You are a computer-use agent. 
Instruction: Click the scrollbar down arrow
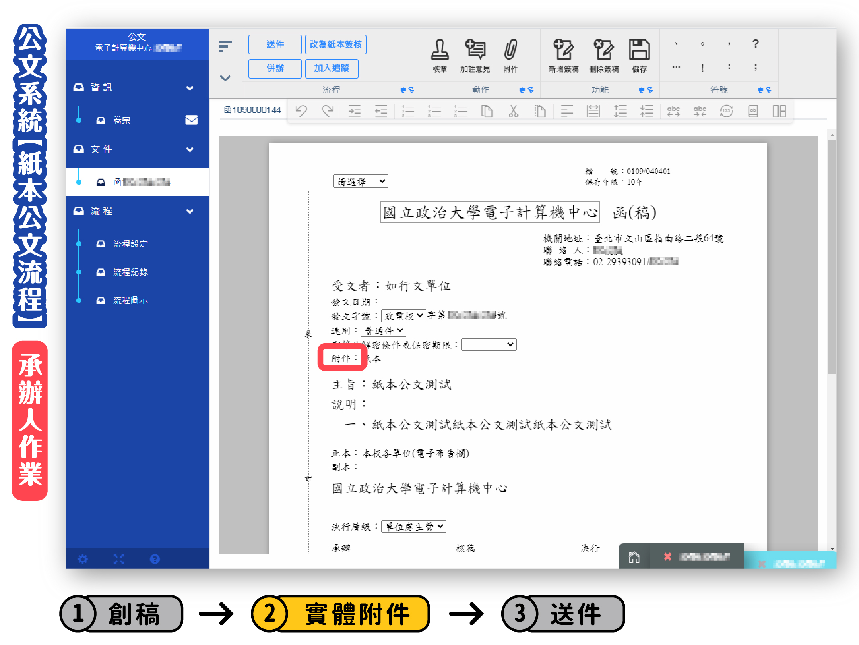[x=832, y=549]
